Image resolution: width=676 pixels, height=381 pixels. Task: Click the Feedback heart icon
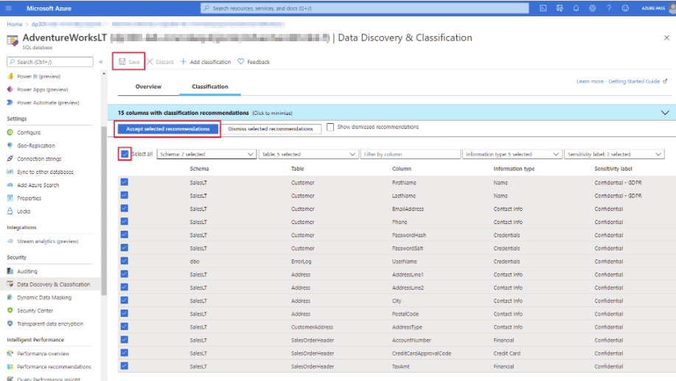(x=241, y=62)
